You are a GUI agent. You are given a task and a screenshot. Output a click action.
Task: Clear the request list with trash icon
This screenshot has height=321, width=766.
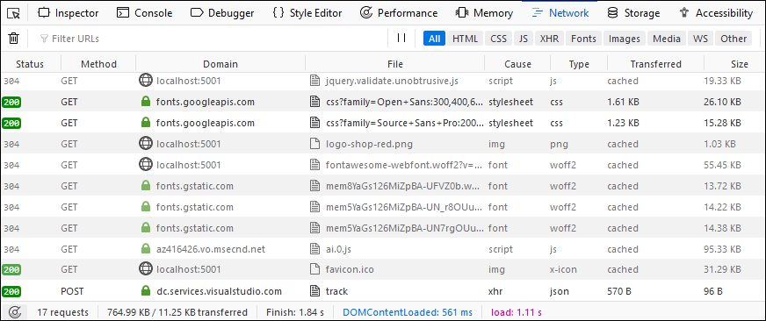point(14,38)
